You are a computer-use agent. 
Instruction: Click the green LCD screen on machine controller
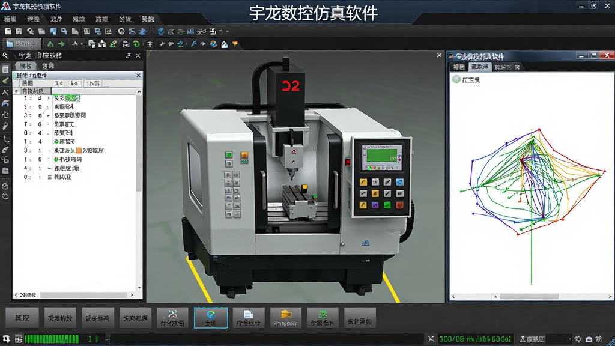[x=381, y=156]
